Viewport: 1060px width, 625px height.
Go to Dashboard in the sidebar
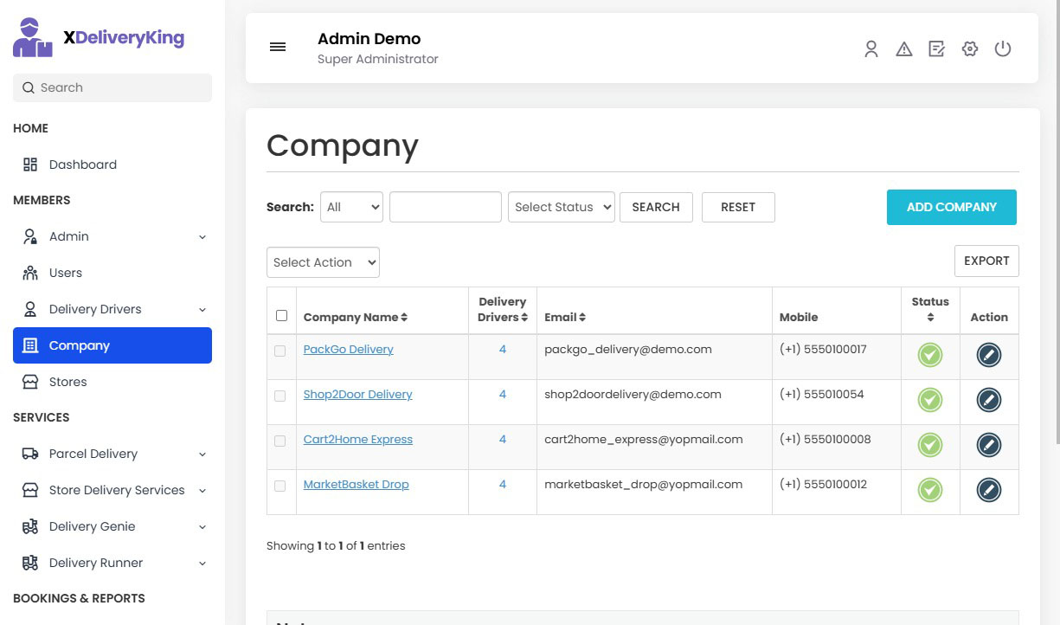82,164
